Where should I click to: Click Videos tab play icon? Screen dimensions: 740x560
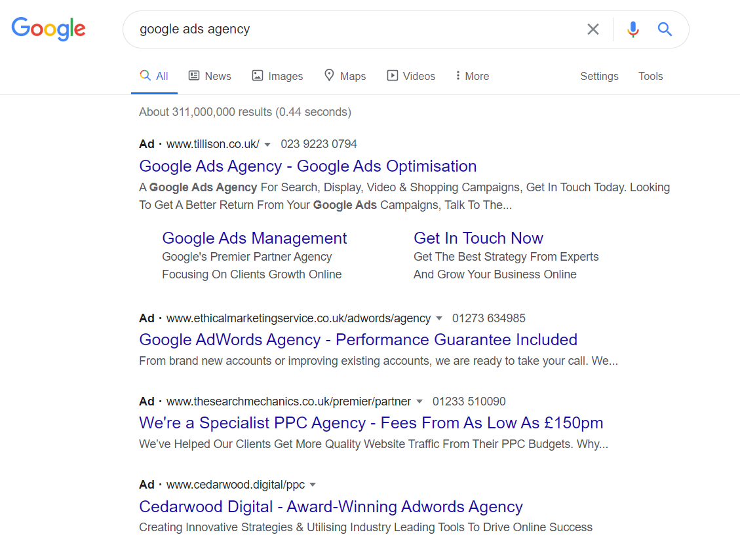coord(392,75)
